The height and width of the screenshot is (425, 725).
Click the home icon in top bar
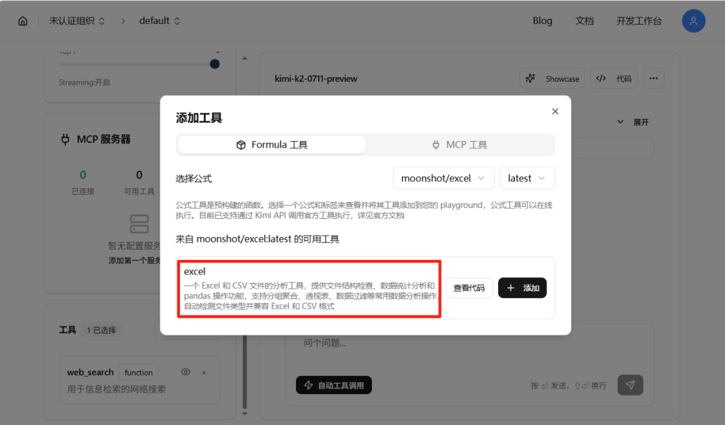(23, 21)
